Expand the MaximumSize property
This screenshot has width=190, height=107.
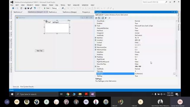[96, 47]
